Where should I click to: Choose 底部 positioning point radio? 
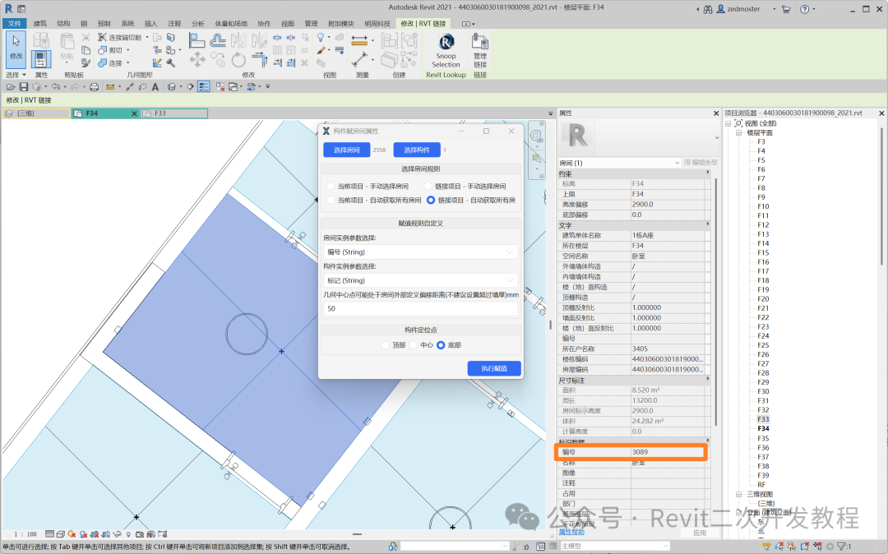(441, 344)
